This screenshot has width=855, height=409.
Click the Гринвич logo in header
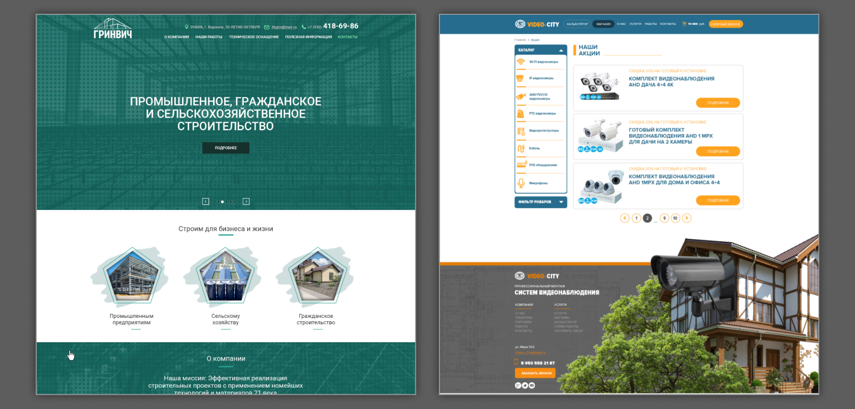[113, 29]
